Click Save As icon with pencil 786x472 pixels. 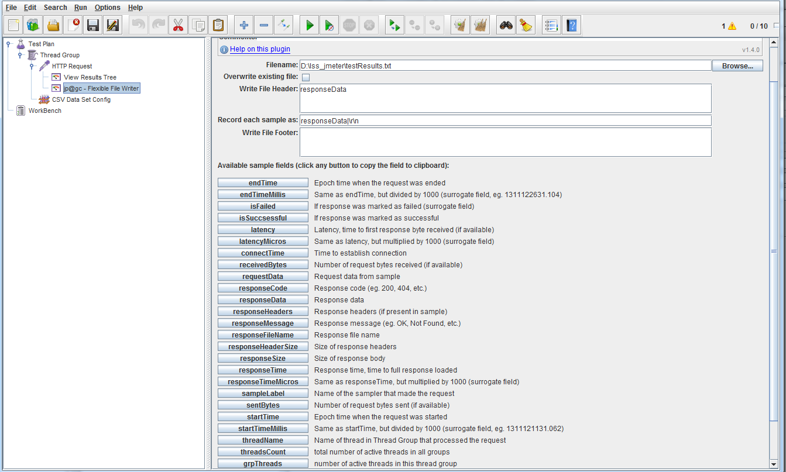coord(113,25)
